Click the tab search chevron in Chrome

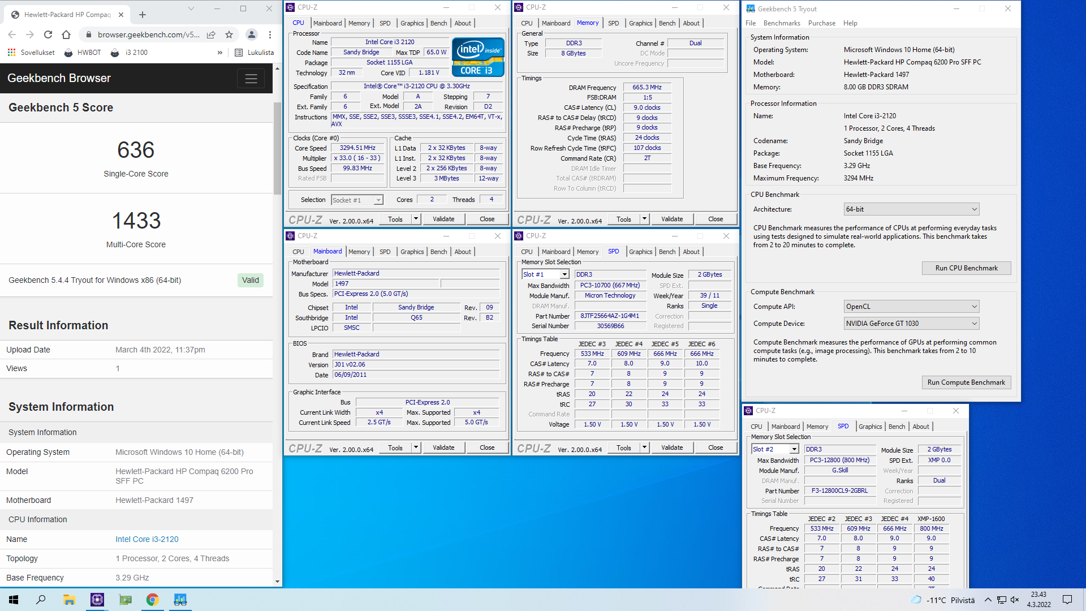[191, 8]
